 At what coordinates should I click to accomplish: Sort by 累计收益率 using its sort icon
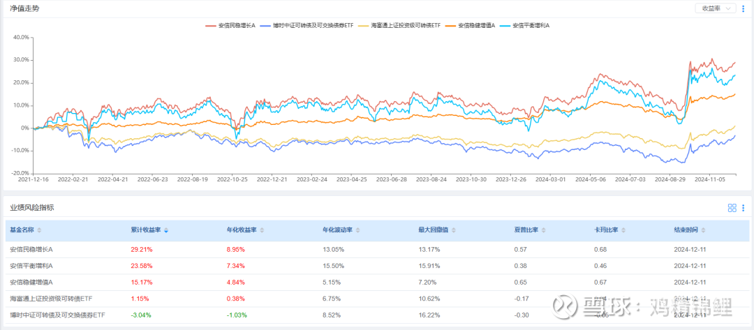point(166,230)
